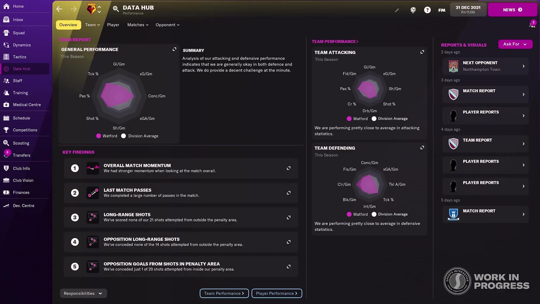Screen dimensions: 540x304
Task: Click the Team Performance button
Action: (x=224, y=293)
